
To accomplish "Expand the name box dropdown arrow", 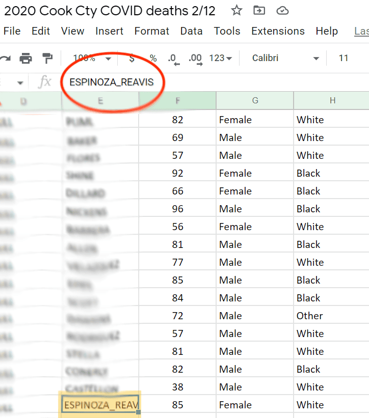I will 20,83.
